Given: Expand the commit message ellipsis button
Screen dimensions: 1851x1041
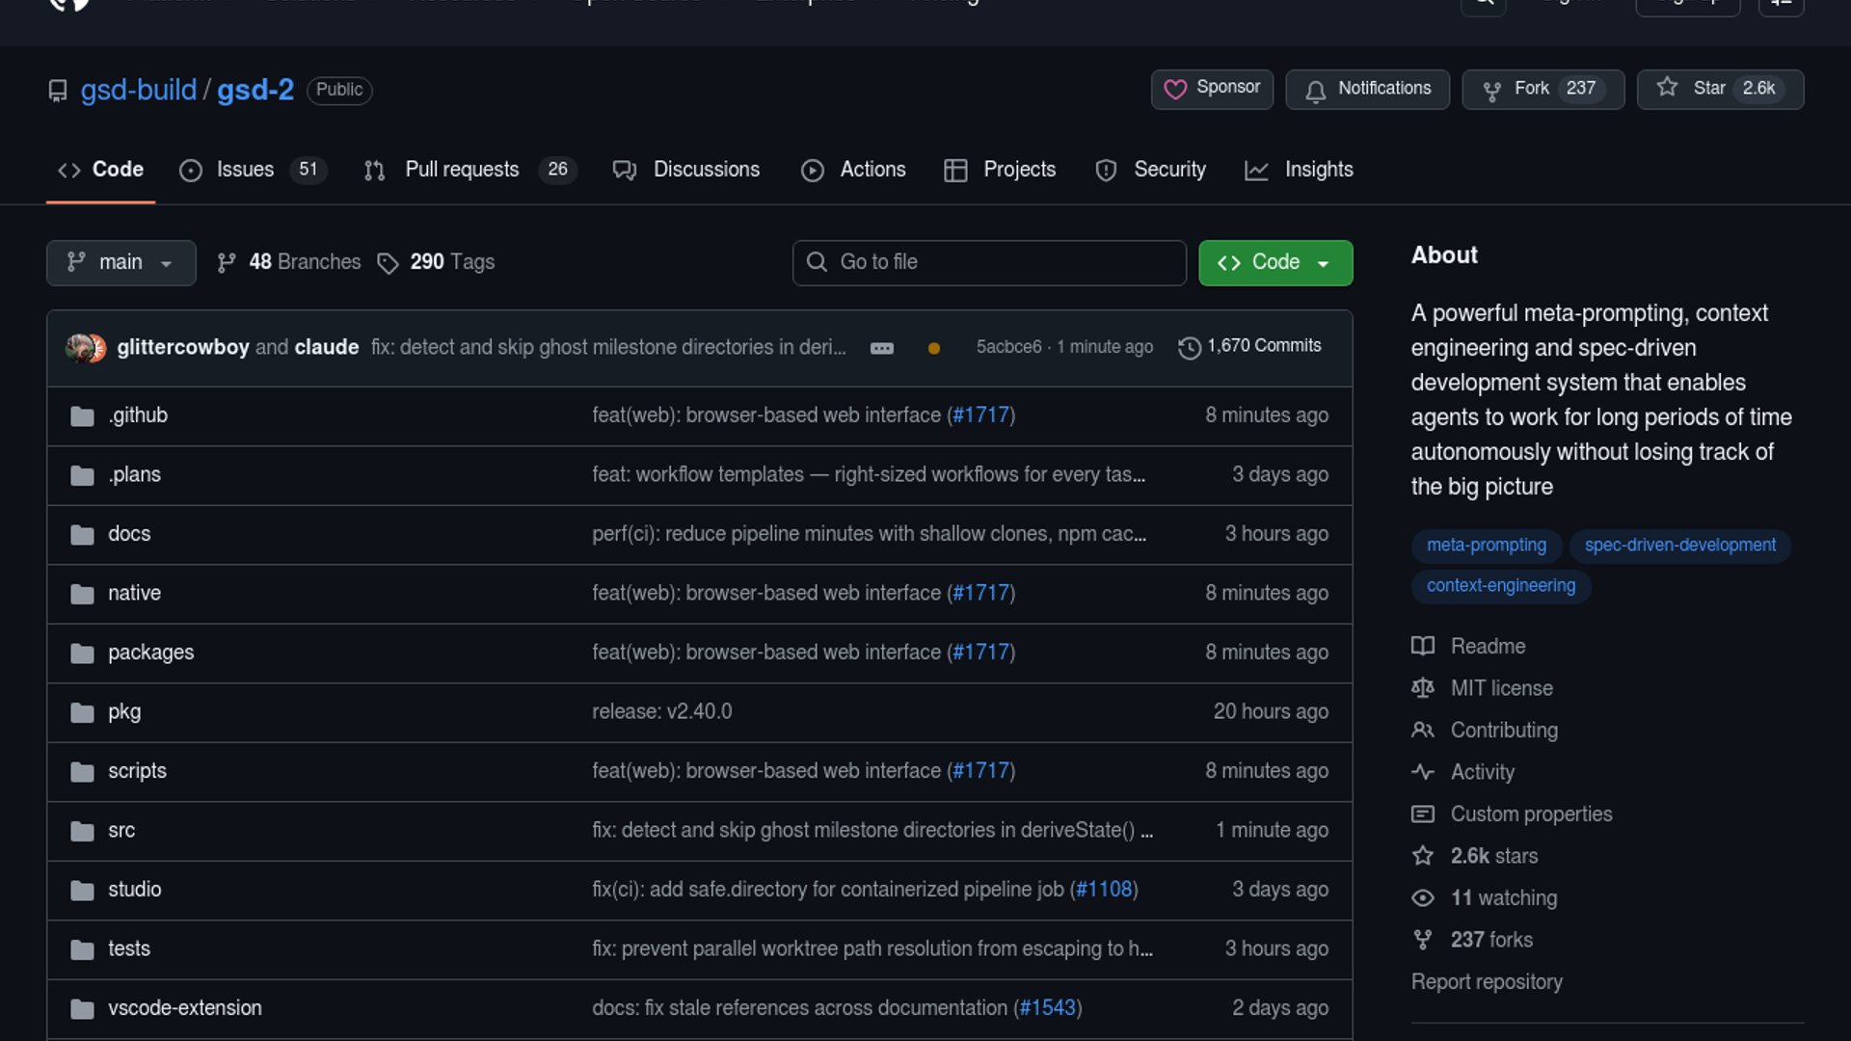Looking at the screenshot, I should pos(881,348).
